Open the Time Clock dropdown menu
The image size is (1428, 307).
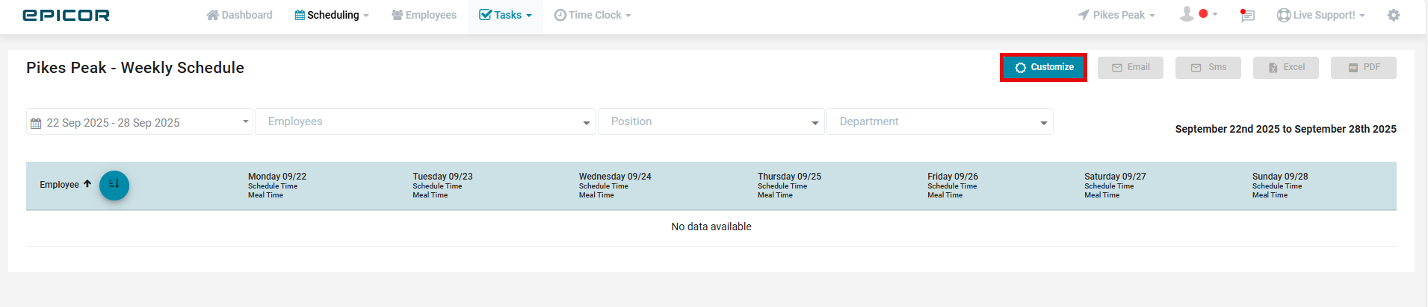coord(593,15)
